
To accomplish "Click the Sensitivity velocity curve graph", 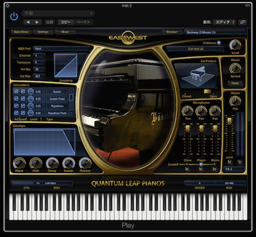I will point(66,66).
